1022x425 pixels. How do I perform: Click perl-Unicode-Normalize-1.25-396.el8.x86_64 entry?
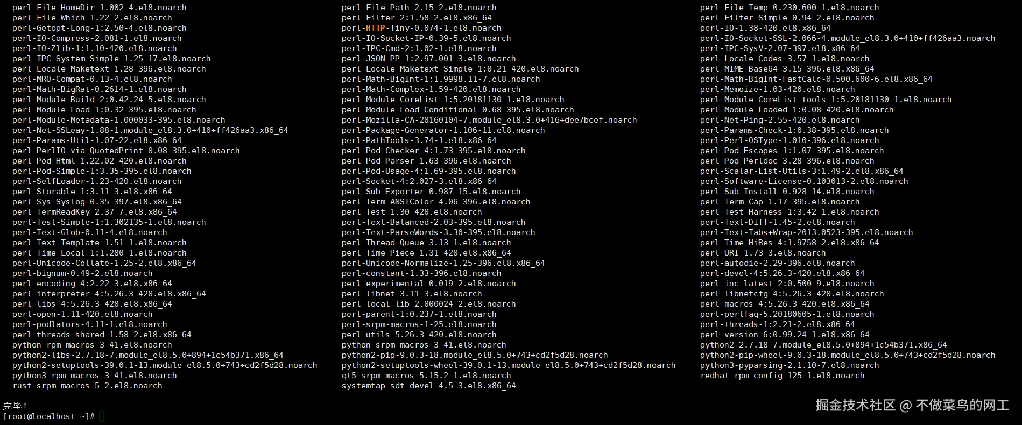pos(443,263)
